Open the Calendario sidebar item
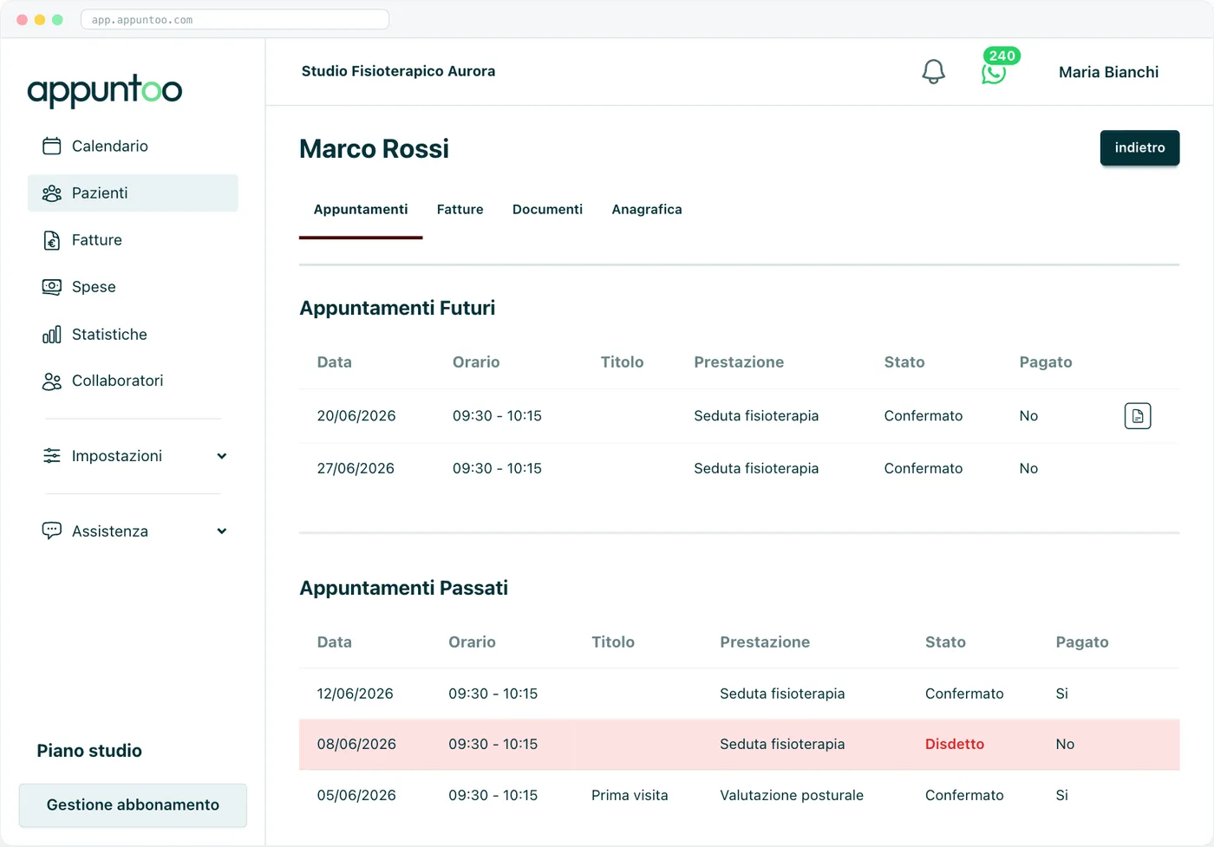 [x=133, y=146]
